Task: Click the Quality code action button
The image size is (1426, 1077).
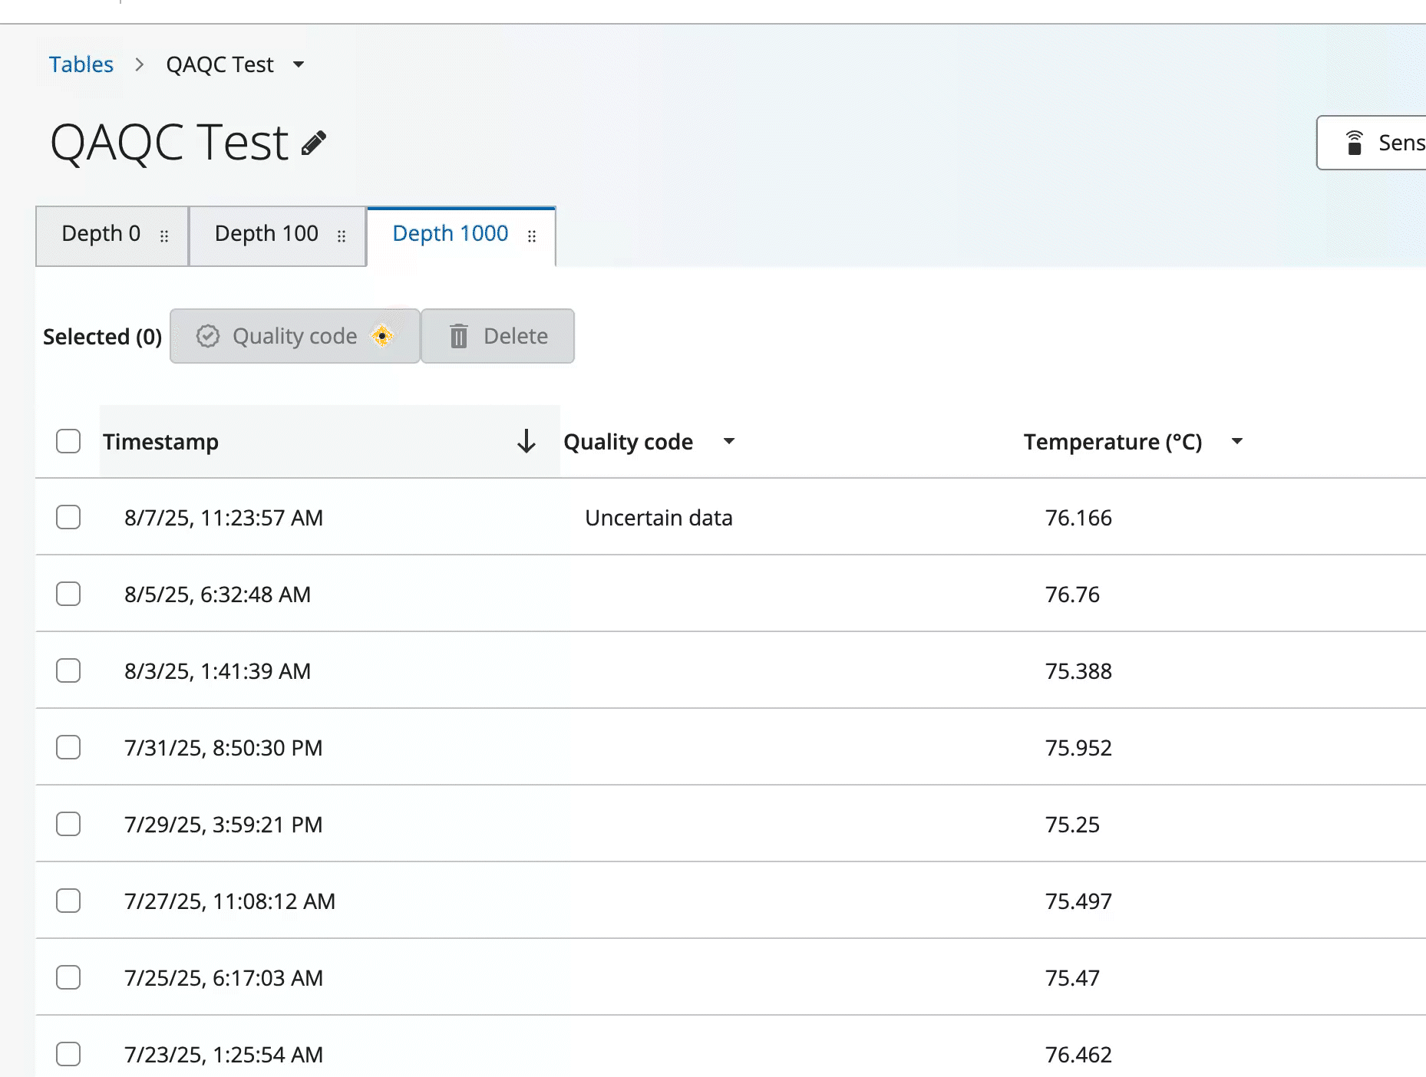Action: coord(295,336)
